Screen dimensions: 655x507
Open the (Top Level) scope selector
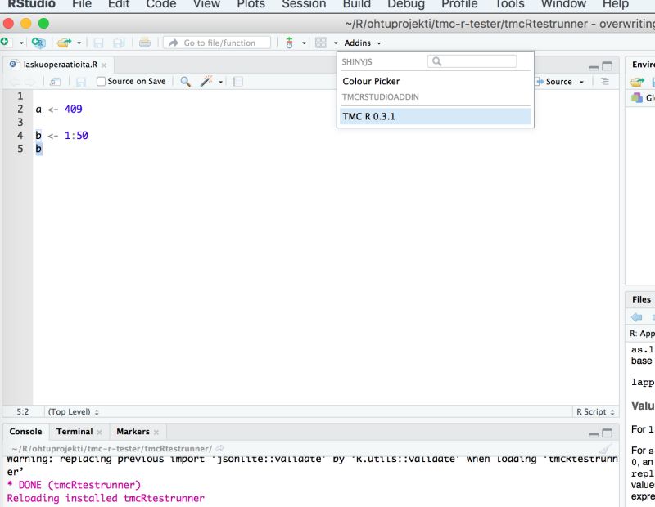point(73,411)
